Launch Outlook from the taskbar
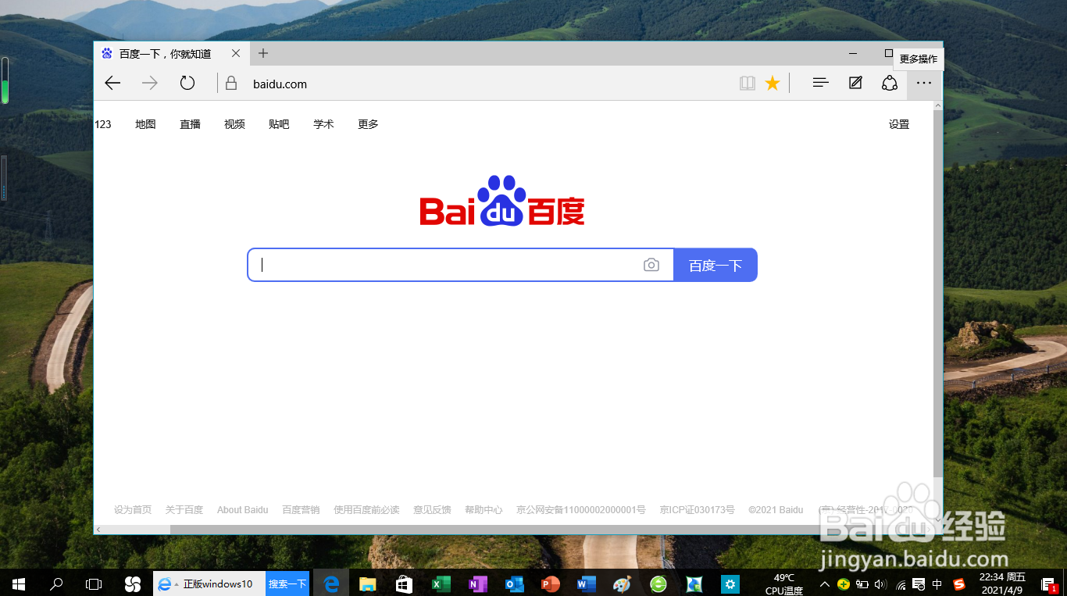The height and width of the screenshot is (596, 1067). point(514,584)
